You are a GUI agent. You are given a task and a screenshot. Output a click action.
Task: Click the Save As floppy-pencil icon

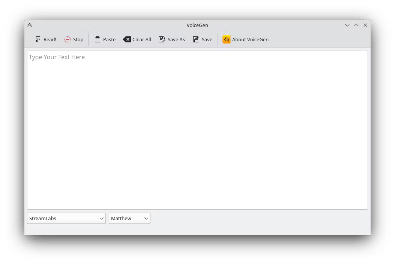point(162,39)
